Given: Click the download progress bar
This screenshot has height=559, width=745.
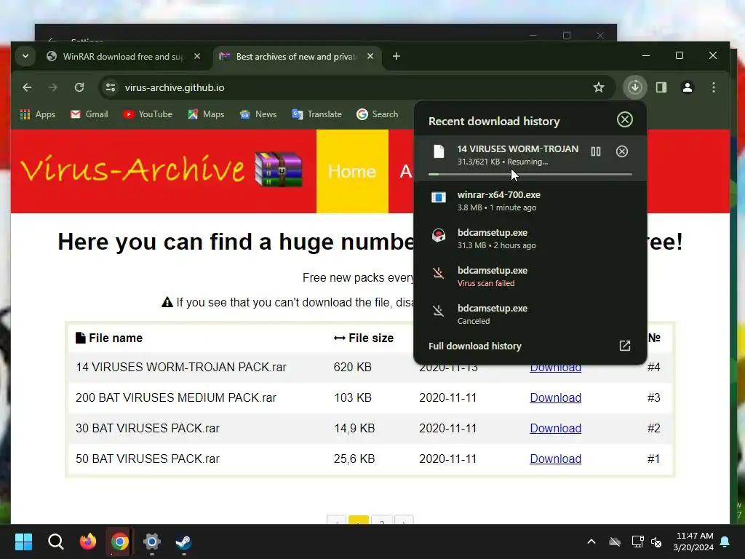Looking at the screenshot, I should (x=530, y=175).
